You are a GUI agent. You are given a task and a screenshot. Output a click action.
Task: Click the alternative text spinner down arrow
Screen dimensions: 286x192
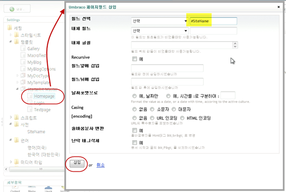[x=235, y=47]
